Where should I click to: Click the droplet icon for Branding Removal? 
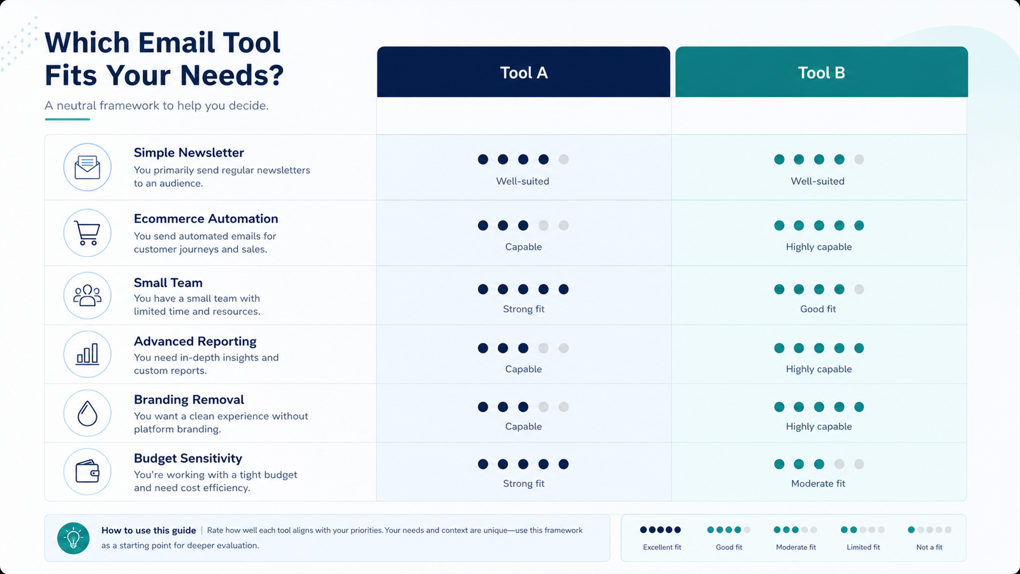[x=87, y=413]
